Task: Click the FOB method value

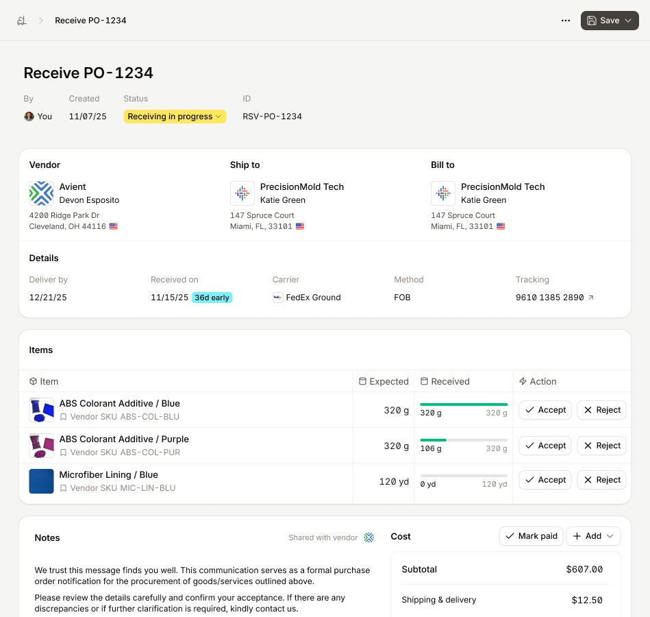Action: (402, 298)
